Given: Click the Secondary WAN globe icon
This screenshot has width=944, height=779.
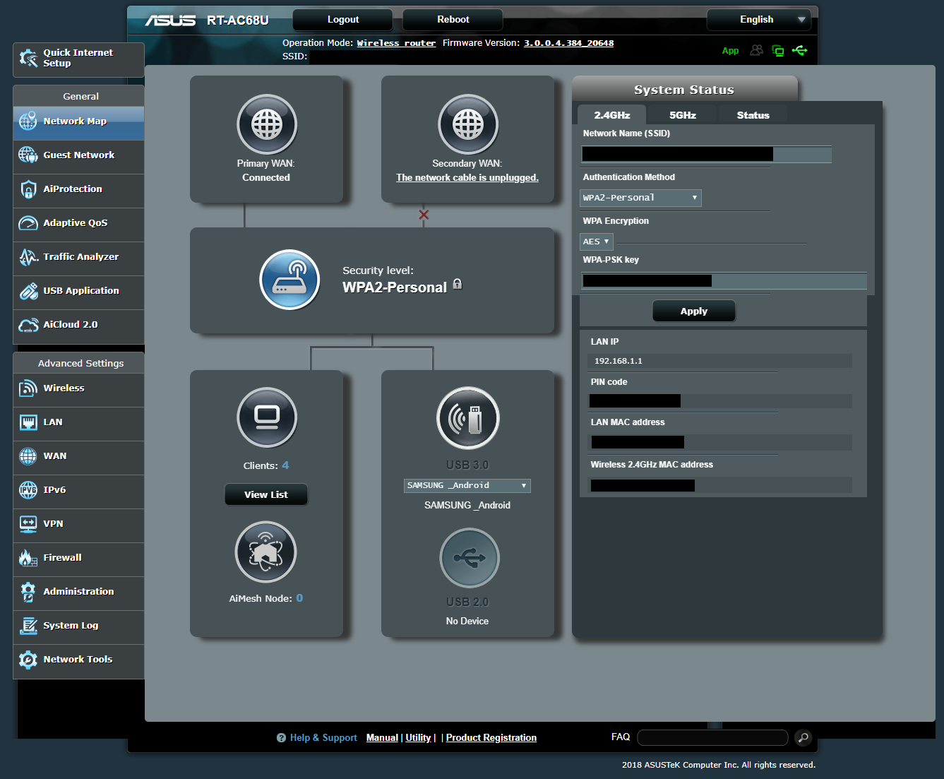Looking at the screenshot, I should click(468, 124).
